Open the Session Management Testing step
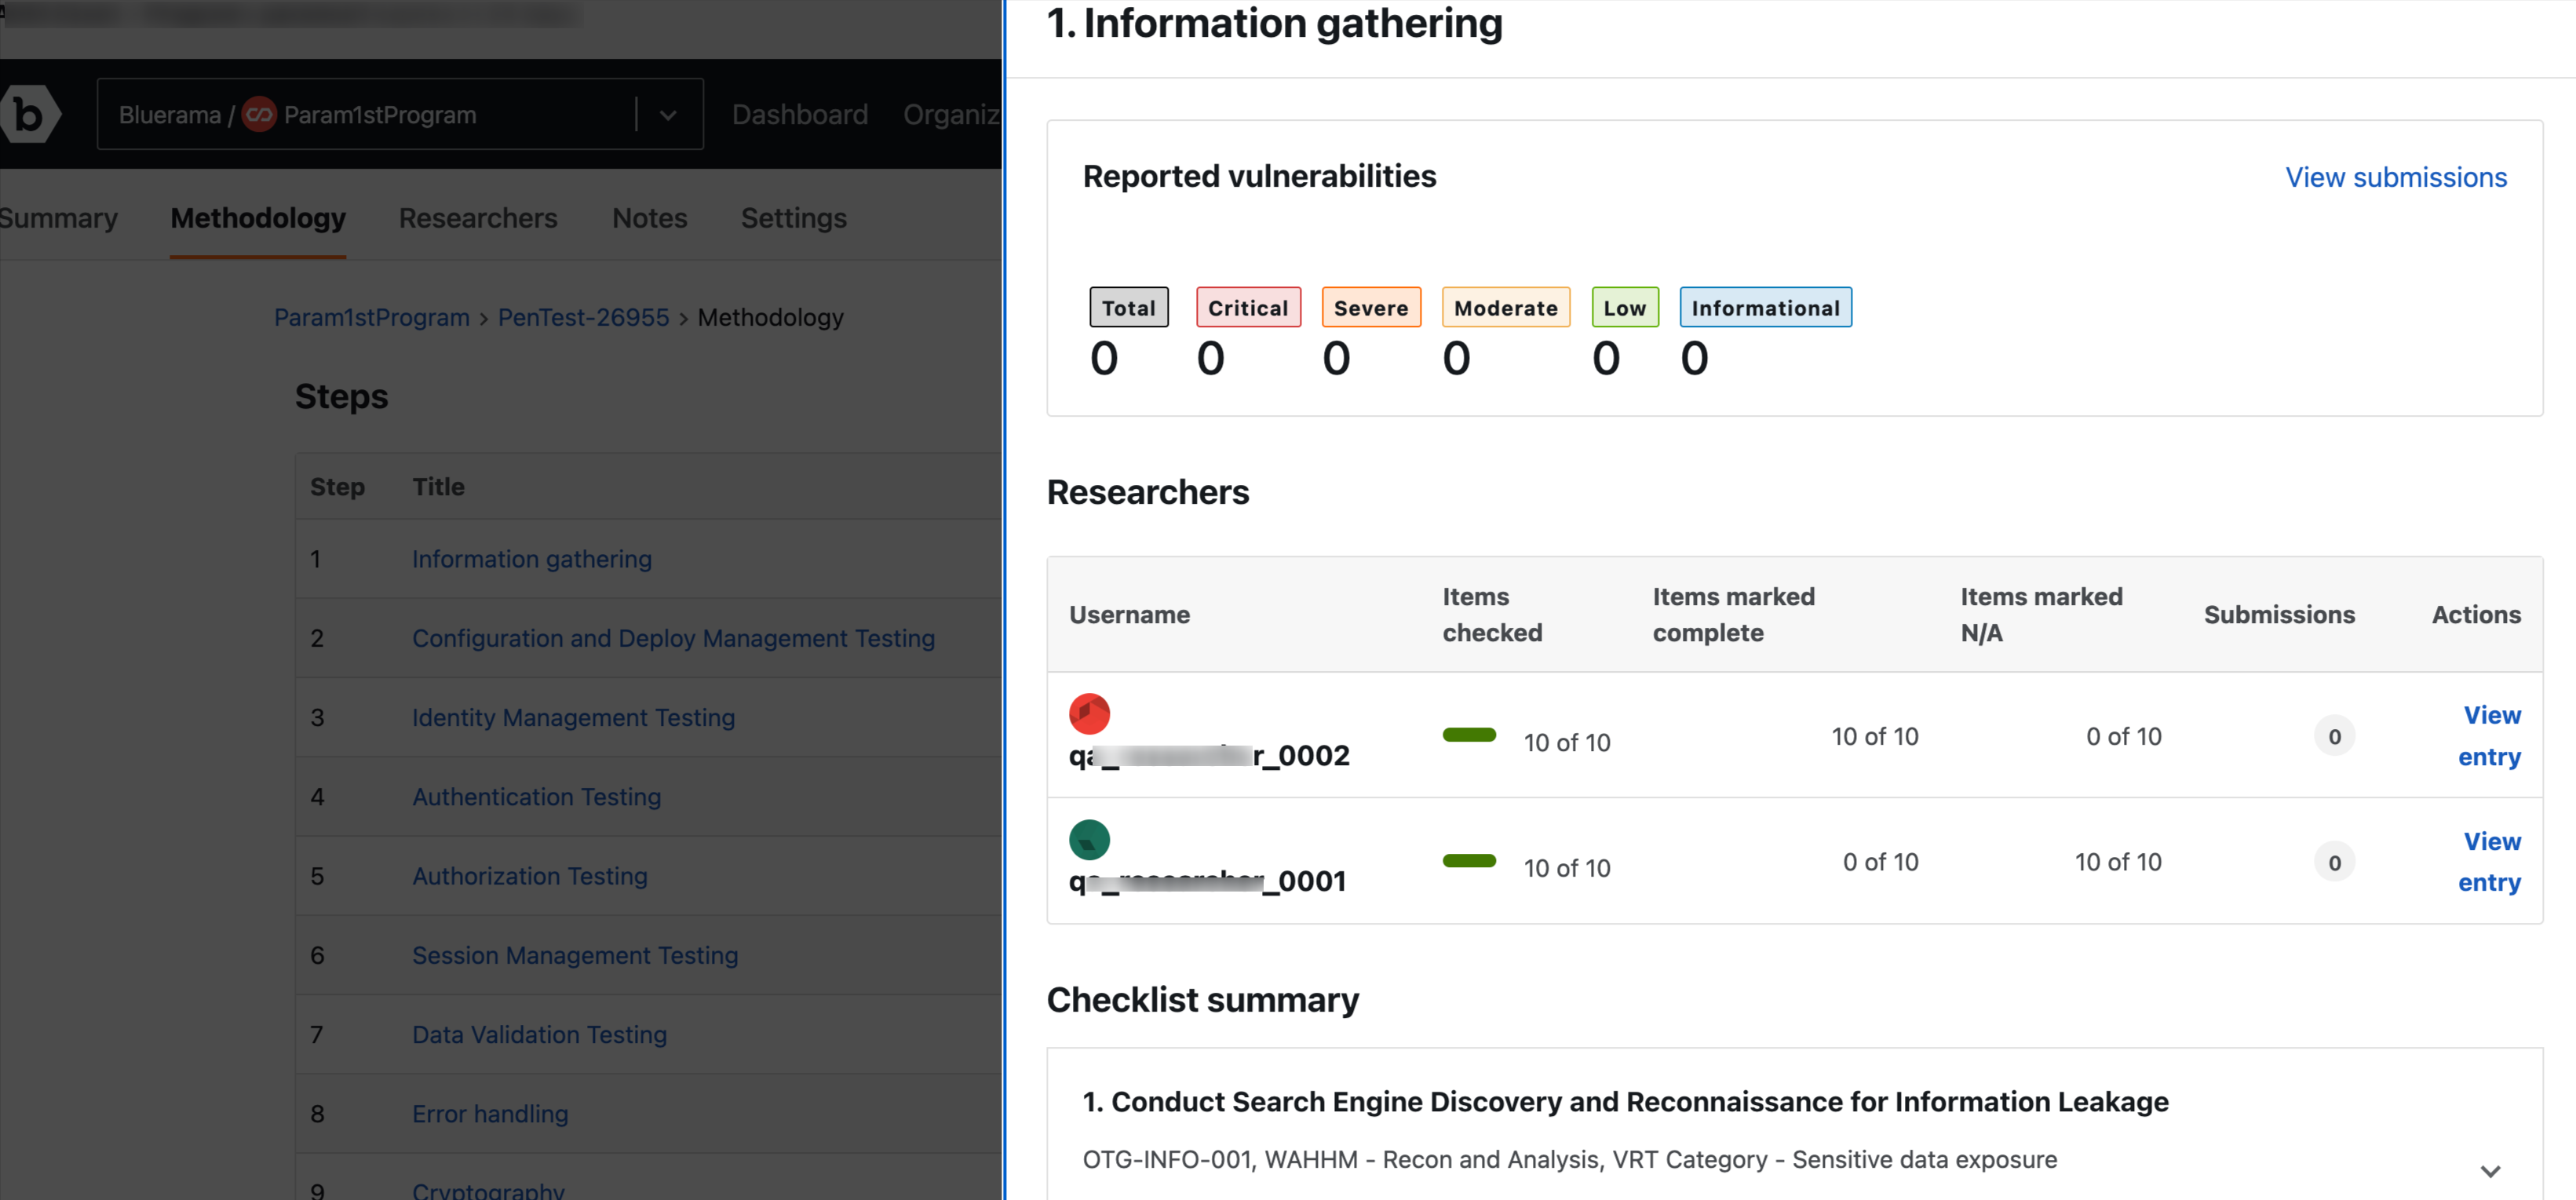 tap(575, 955)
